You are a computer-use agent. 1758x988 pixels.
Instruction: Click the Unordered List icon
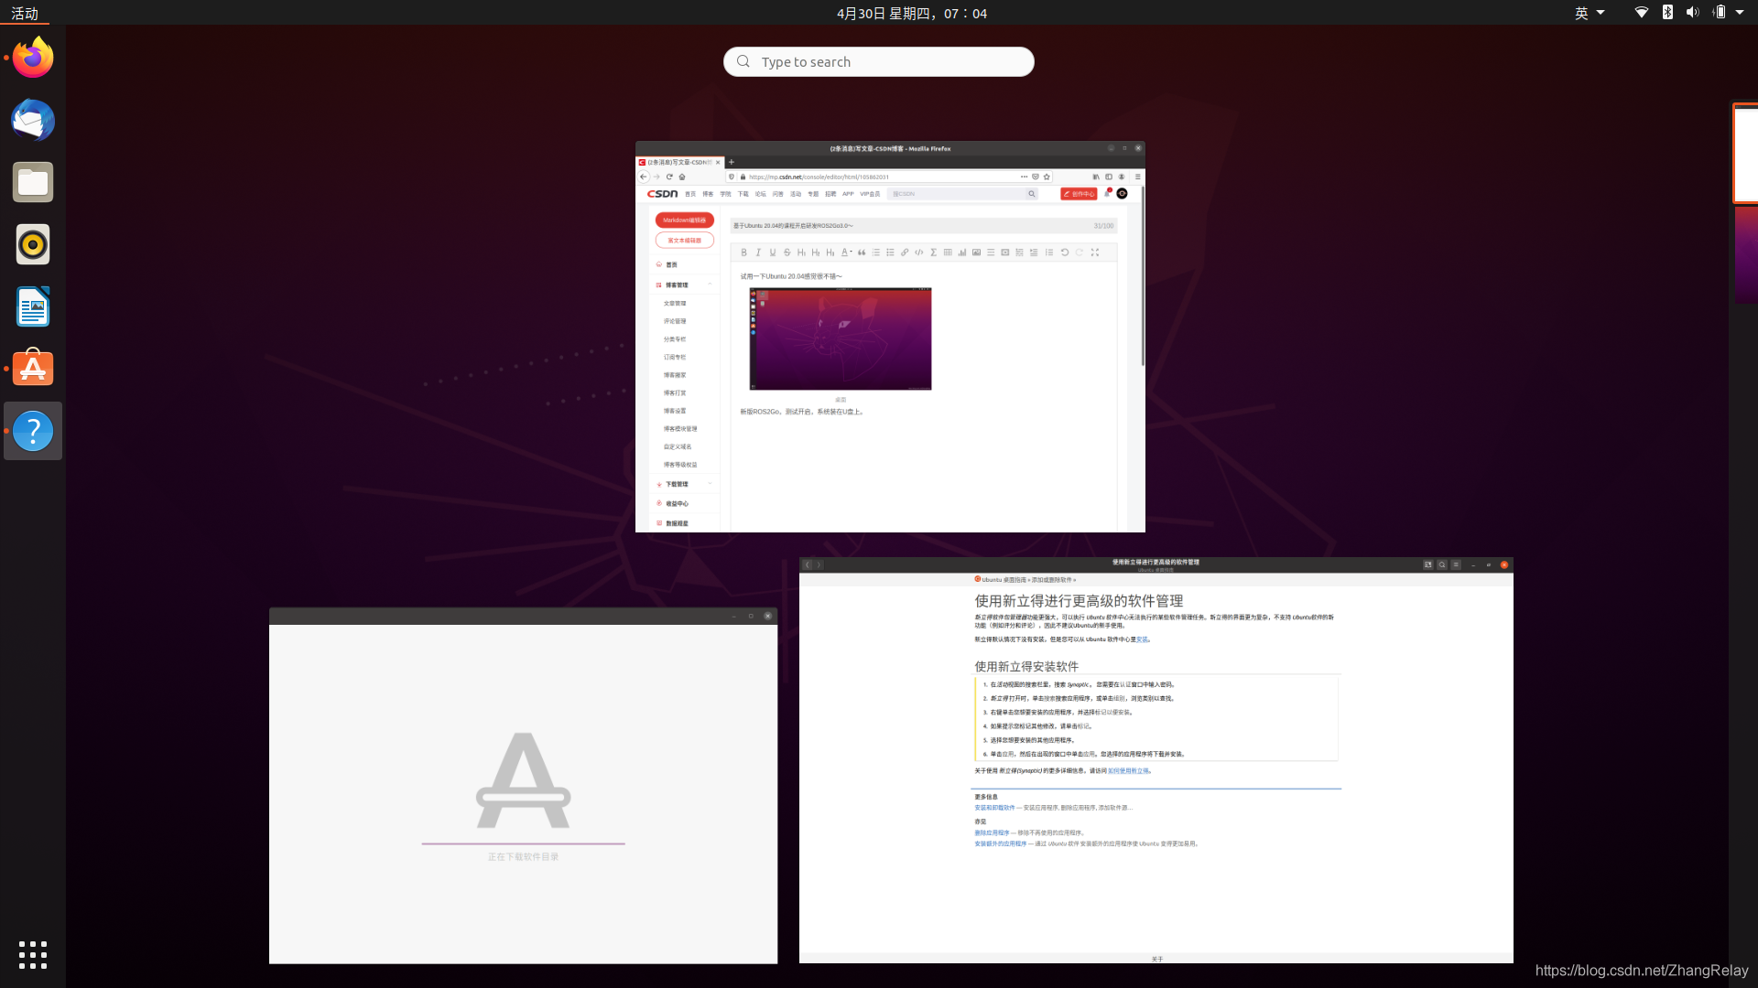click(x=890, y=252)
